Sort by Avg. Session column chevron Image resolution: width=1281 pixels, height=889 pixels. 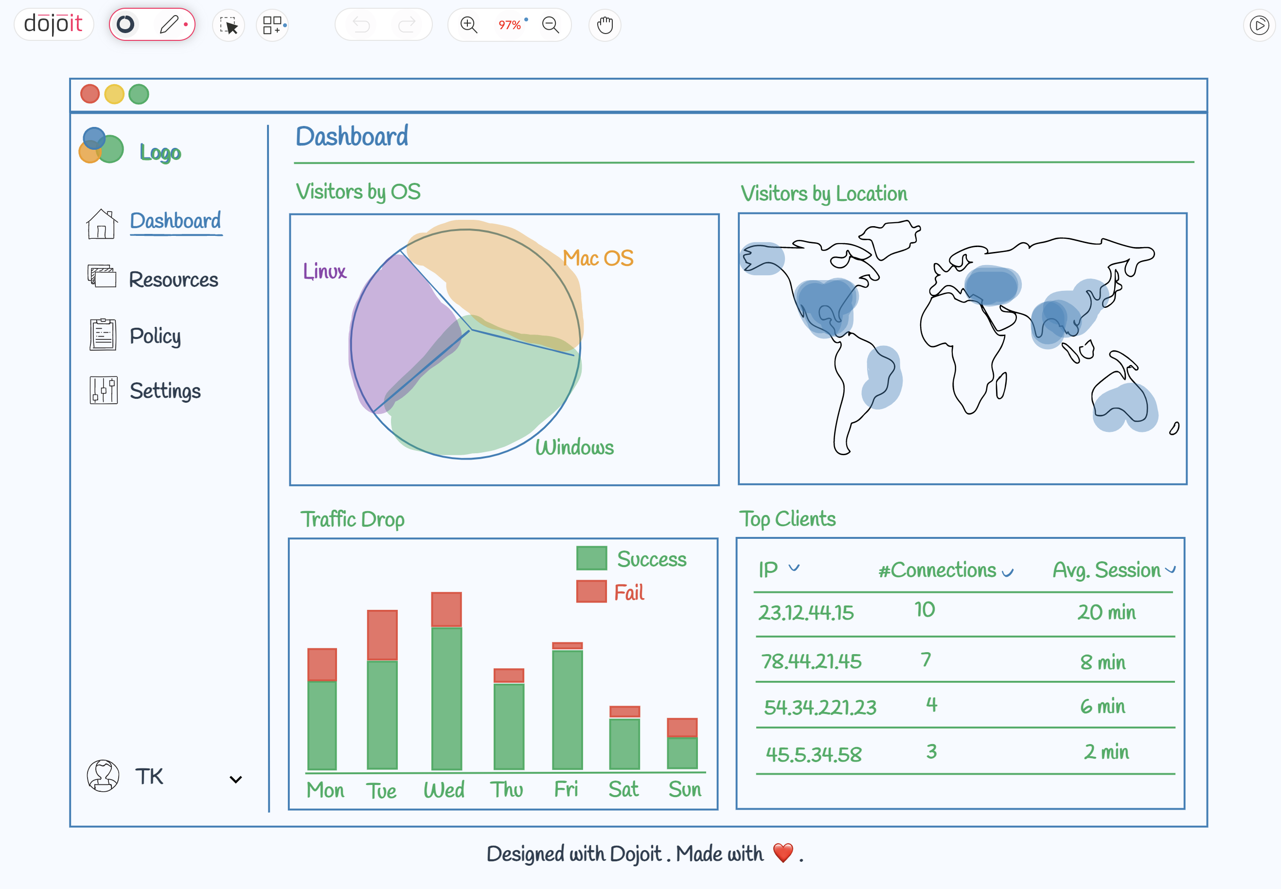1170,569
